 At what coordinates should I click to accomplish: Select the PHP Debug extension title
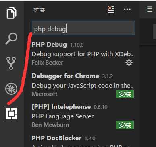[x=49, y=45]
